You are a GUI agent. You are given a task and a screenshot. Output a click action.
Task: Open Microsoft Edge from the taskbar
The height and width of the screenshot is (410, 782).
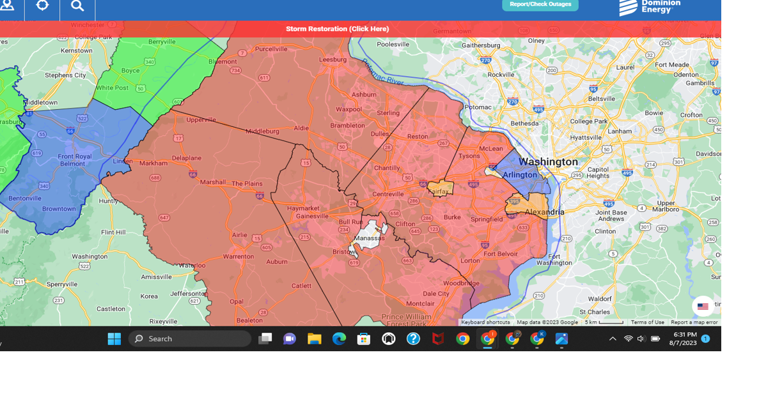tap(339, 338)
